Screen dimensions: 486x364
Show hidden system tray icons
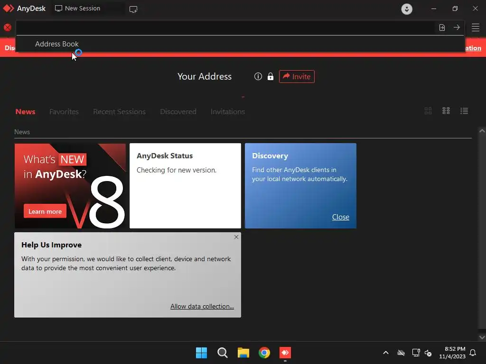tap(386, 353)
